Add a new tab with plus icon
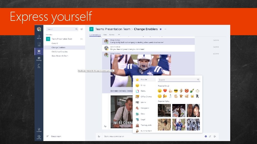The width and height of the screenshot is (257, 144). pos(119,34)
